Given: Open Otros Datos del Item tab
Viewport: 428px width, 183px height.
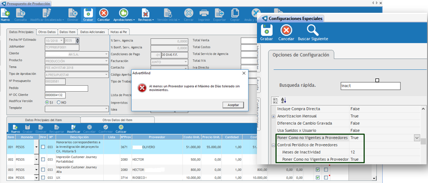Looking at the screenshot, I should (x=117, y=120).
